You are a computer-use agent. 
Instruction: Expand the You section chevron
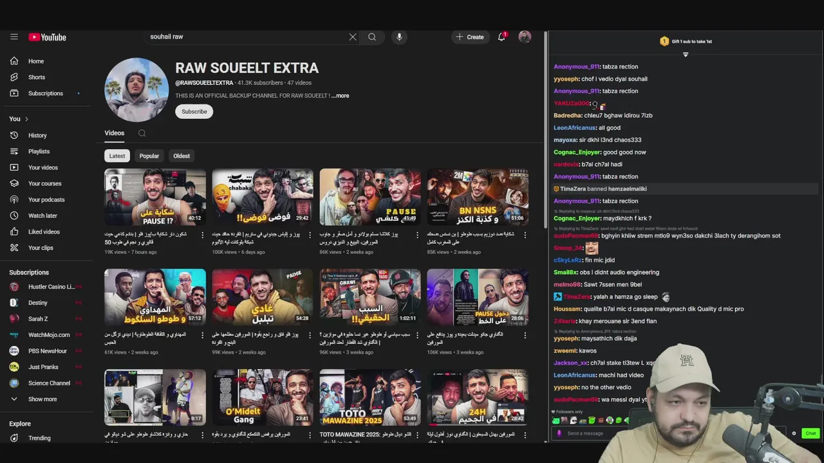26,119
